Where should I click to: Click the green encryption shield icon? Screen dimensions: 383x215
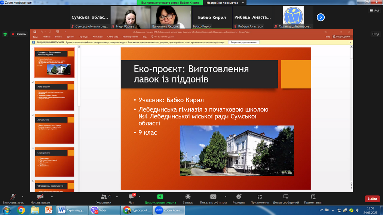(x=5, y=34)
